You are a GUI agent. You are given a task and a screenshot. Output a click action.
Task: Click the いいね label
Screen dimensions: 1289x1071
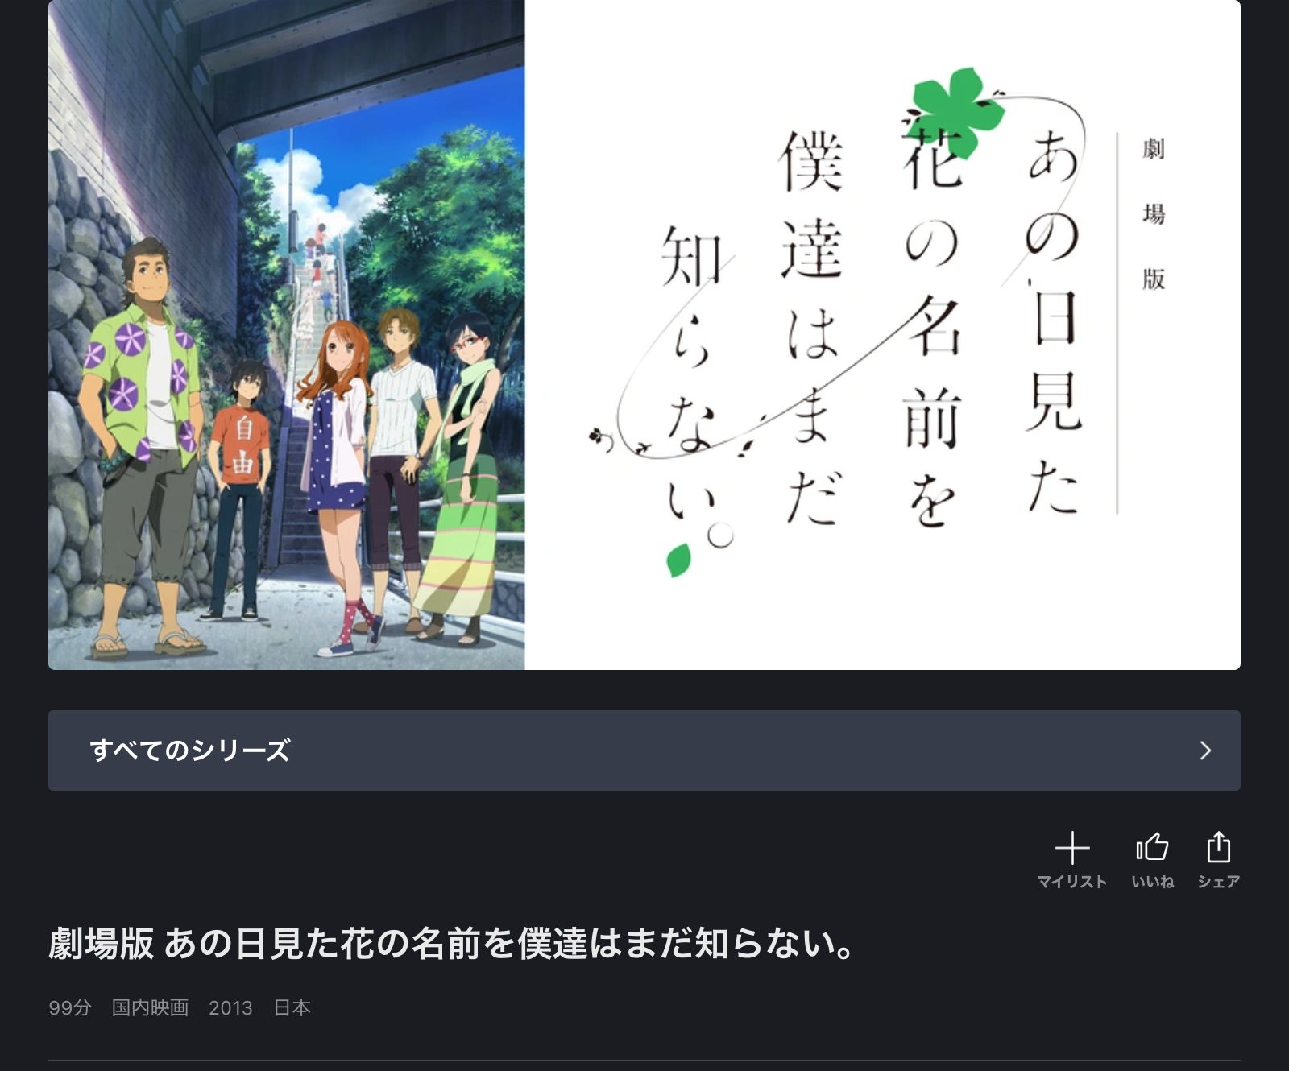click(x=1152, y=882)
